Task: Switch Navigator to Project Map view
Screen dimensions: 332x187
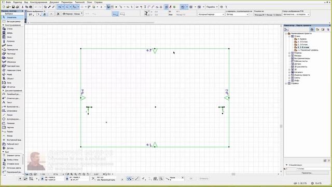Action: tap(312, 30)
